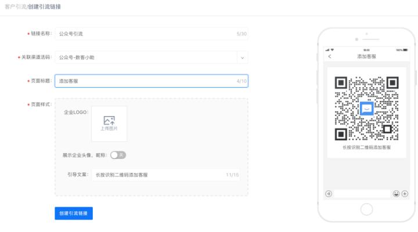Image resolution: width=418 pixels, height=232 pixels.
Task: Click 客户引流 breadcrumb link
Action: coord(16,6)
